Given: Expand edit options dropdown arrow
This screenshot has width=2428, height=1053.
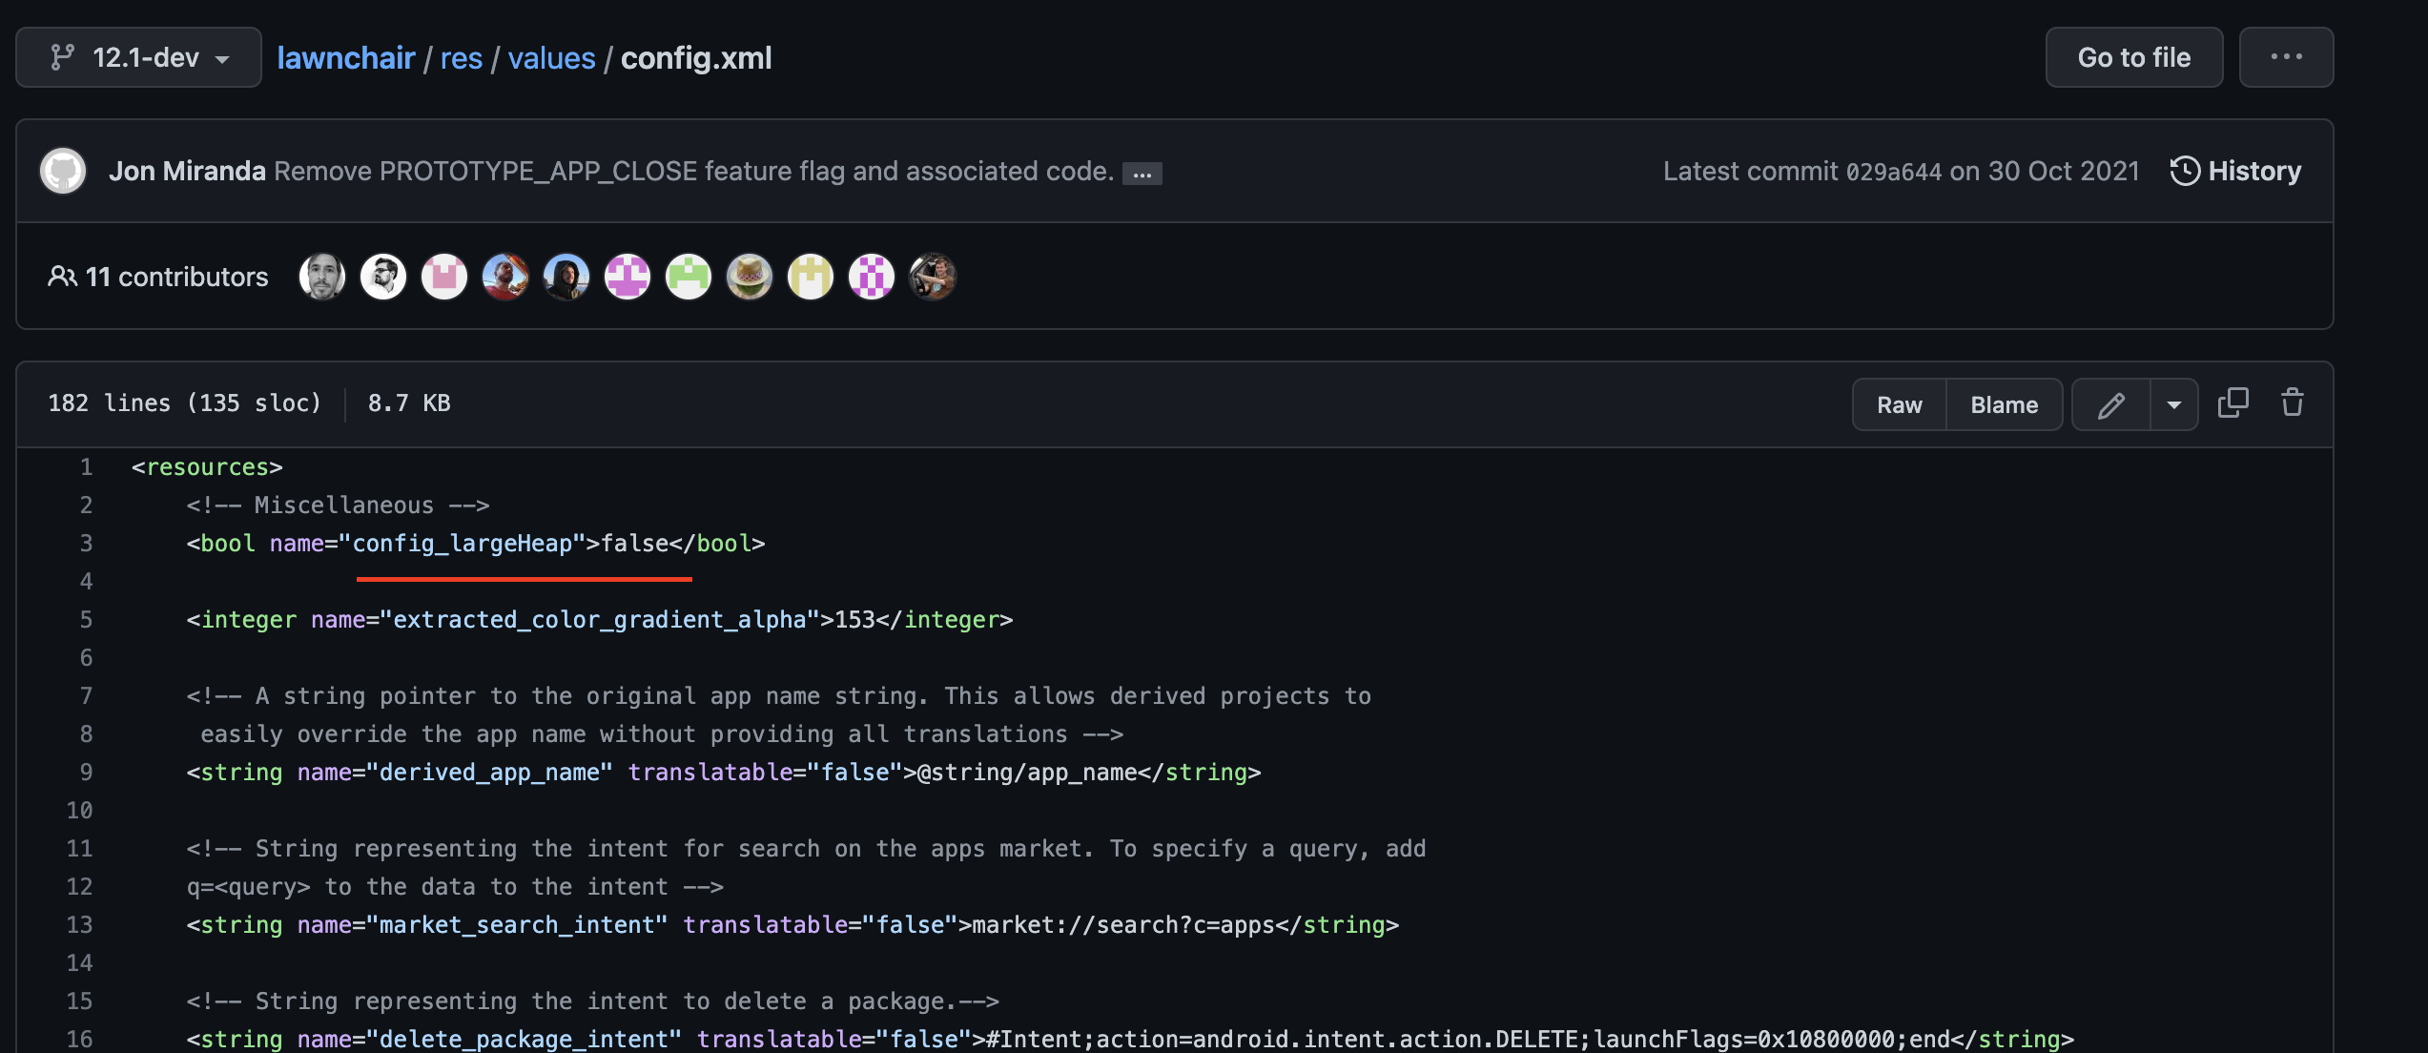Looking at the screenshot, I should 2174,405.
